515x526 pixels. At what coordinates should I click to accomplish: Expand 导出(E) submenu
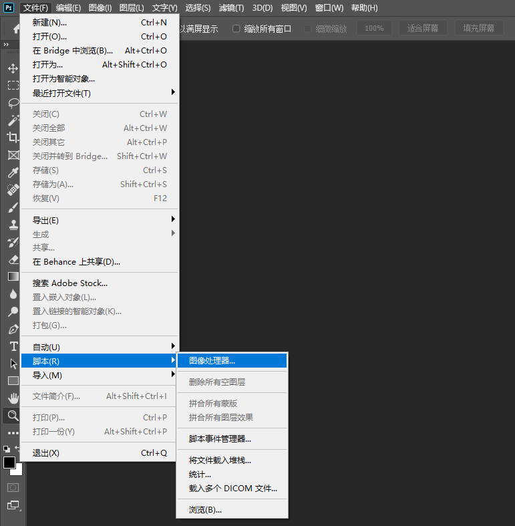(x=100, y=220)
